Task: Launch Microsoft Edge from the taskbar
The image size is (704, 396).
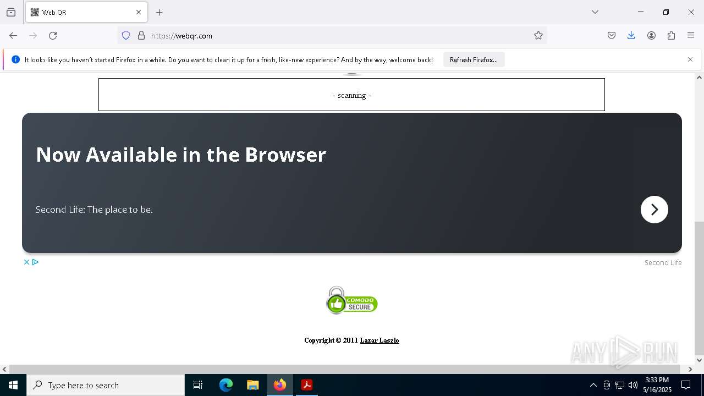Action: [226, 385]
